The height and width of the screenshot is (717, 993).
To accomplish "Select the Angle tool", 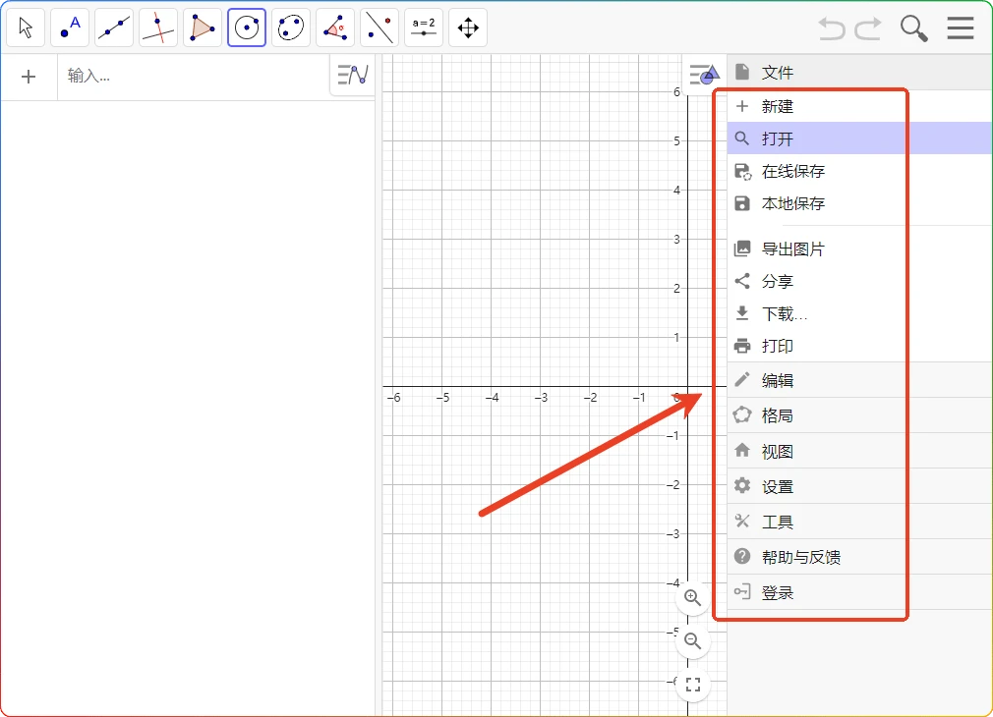I will (334, 28).
